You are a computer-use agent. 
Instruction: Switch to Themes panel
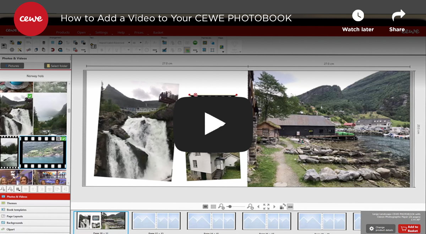(x=35, y=203)
